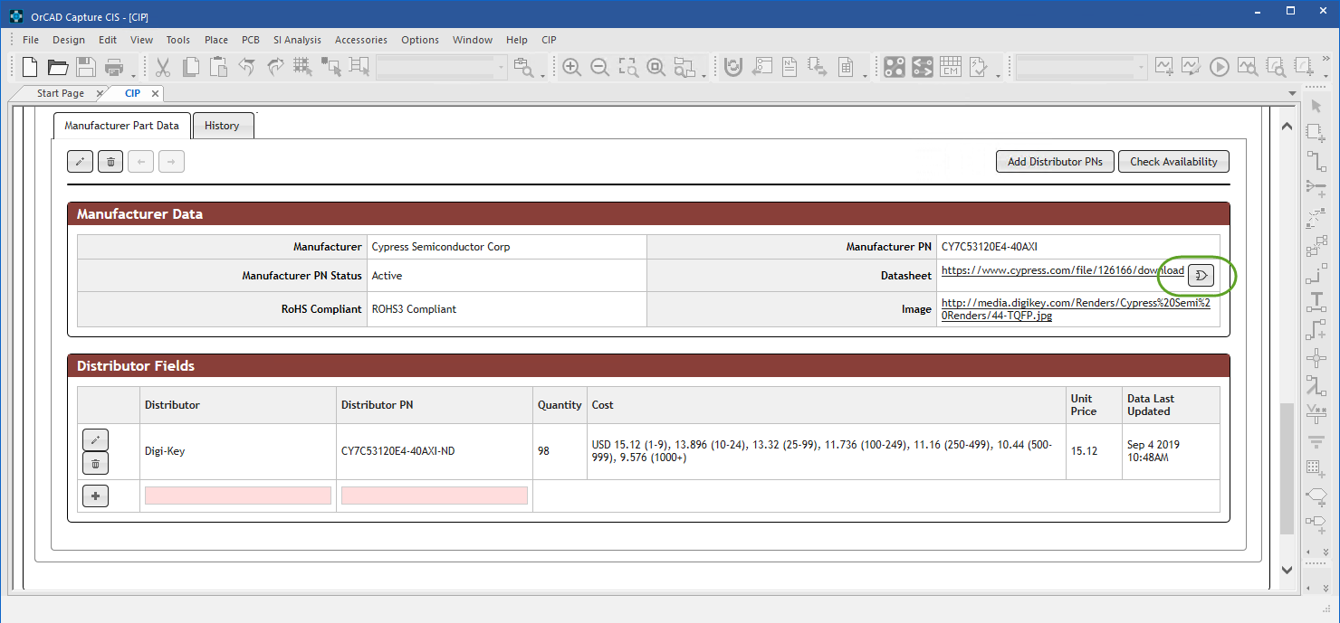Viewport: 1340px width, 623px height.
Task: Click the Add Distributor PNs button
Action: click(1054, 161)
